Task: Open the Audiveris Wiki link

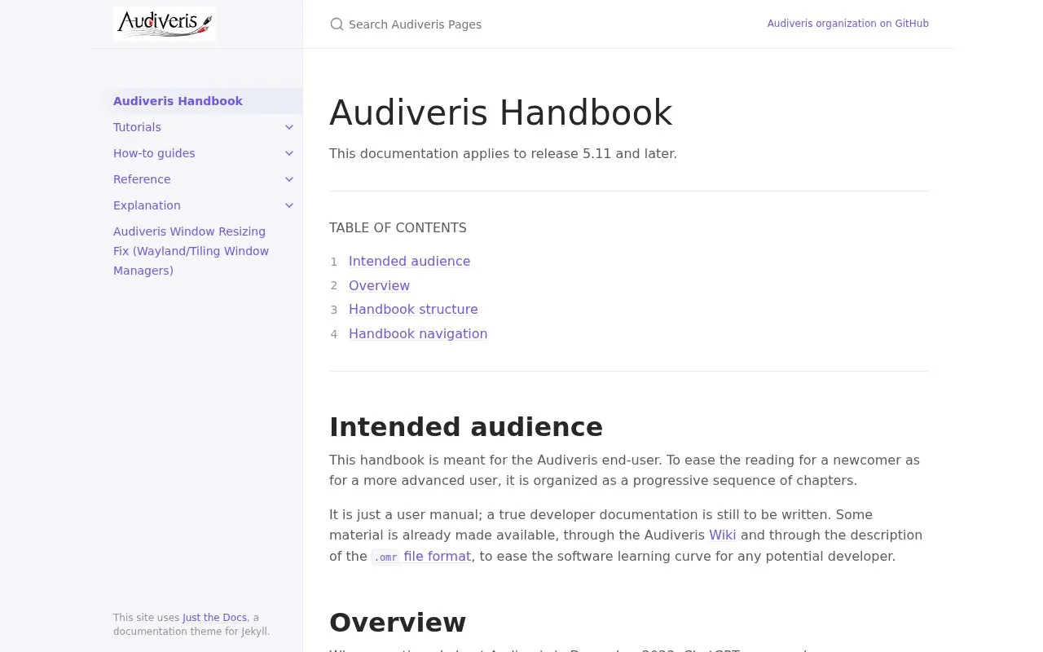Action: 722,535
